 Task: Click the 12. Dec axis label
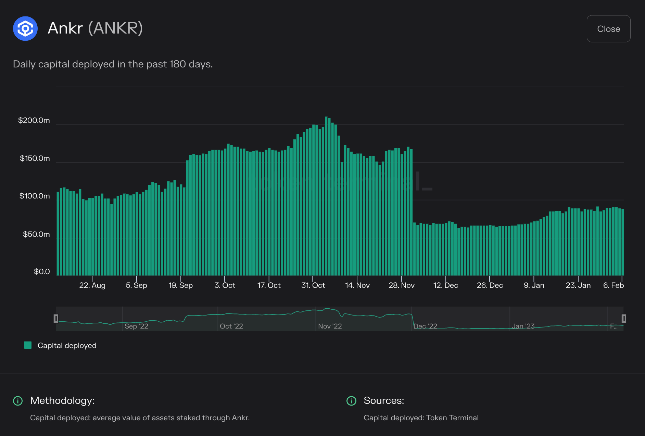446,285
